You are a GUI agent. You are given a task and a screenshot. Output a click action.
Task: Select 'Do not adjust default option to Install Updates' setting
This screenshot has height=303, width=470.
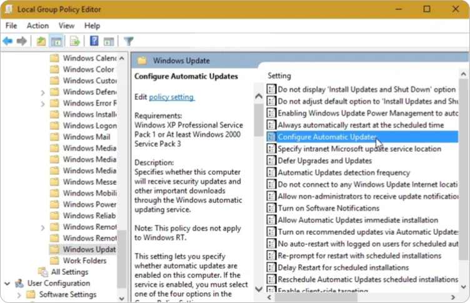point(367,101)
